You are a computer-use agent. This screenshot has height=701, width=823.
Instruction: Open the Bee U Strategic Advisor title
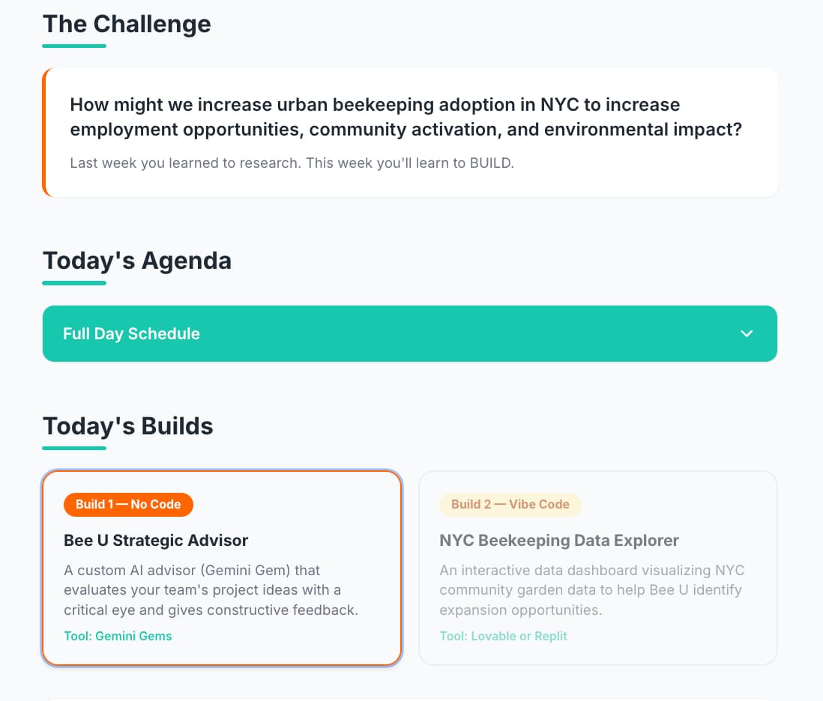[x=156, y=541]
